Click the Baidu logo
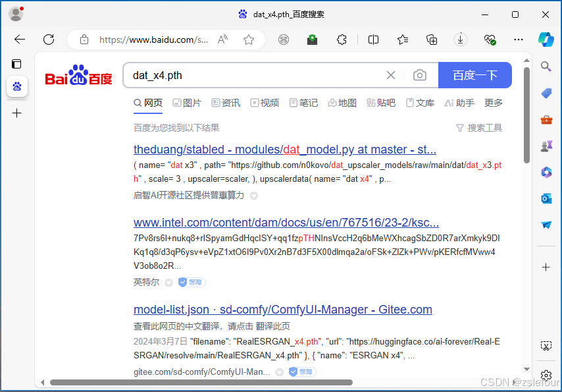Image resolution: width=562 pixels, height=392 pixels. pos(78,75)
